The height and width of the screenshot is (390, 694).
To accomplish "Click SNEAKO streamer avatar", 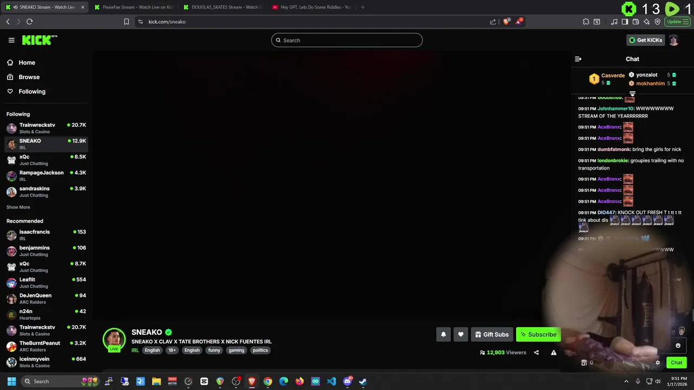I will click(x=114, y=339).
